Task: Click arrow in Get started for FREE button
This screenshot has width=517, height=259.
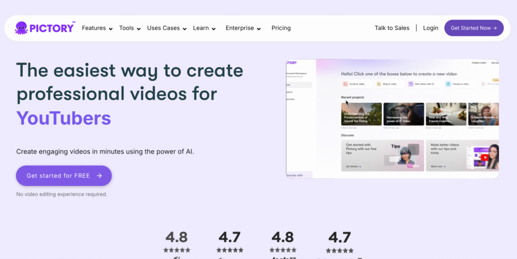Action: point(99,176)
